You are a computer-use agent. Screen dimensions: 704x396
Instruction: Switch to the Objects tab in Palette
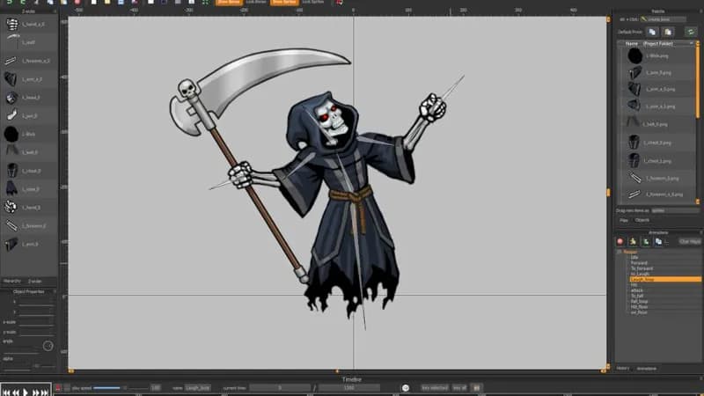(x=642, y=221)
